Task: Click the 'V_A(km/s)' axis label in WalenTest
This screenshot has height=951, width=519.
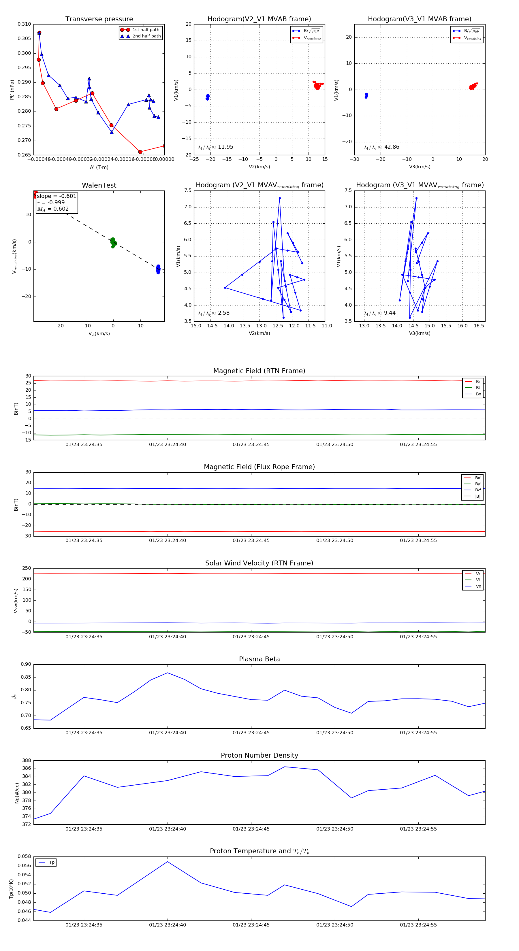Action: pyautogui.click(x=99, y=334)
